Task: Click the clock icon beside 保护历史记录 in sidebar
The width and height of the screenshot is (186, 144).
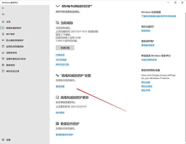Action: pyautogui.click(x=3, y=71)
